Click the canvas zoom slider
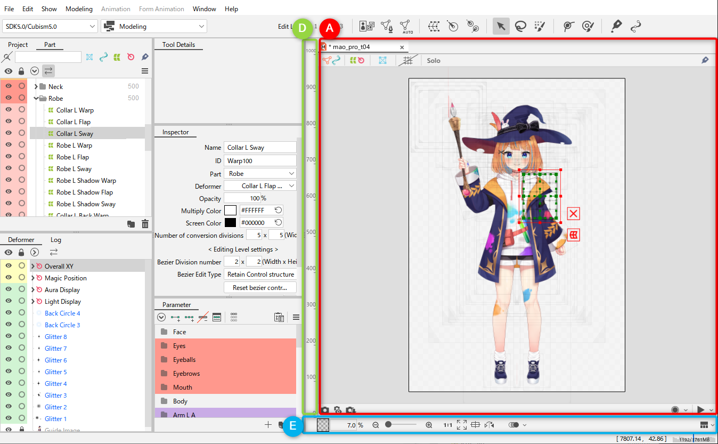This screenshot has width=718, height=444. [402, 425]
